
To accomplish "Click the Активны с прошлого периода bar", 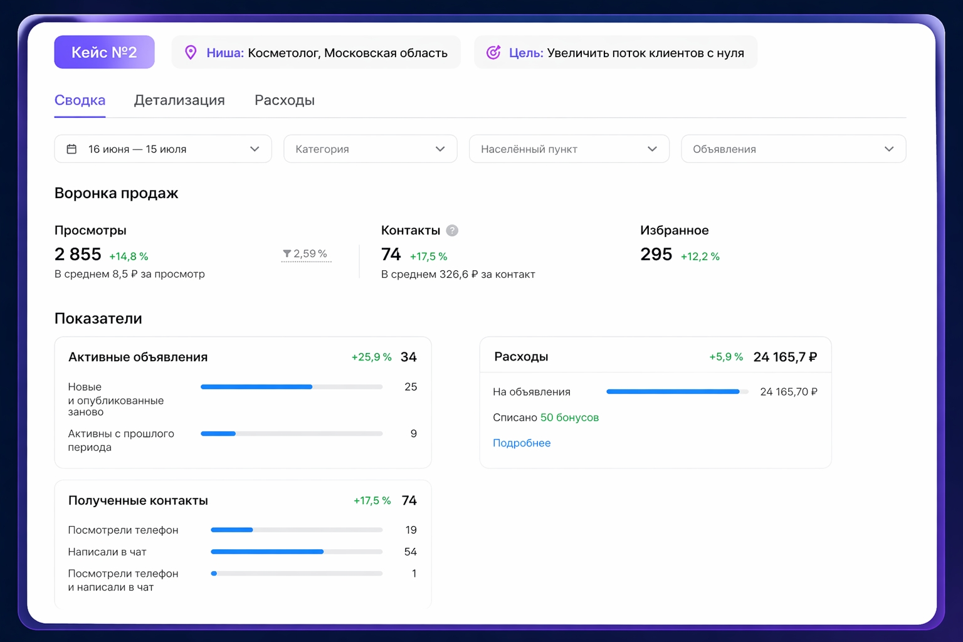I will click(292, 434).
